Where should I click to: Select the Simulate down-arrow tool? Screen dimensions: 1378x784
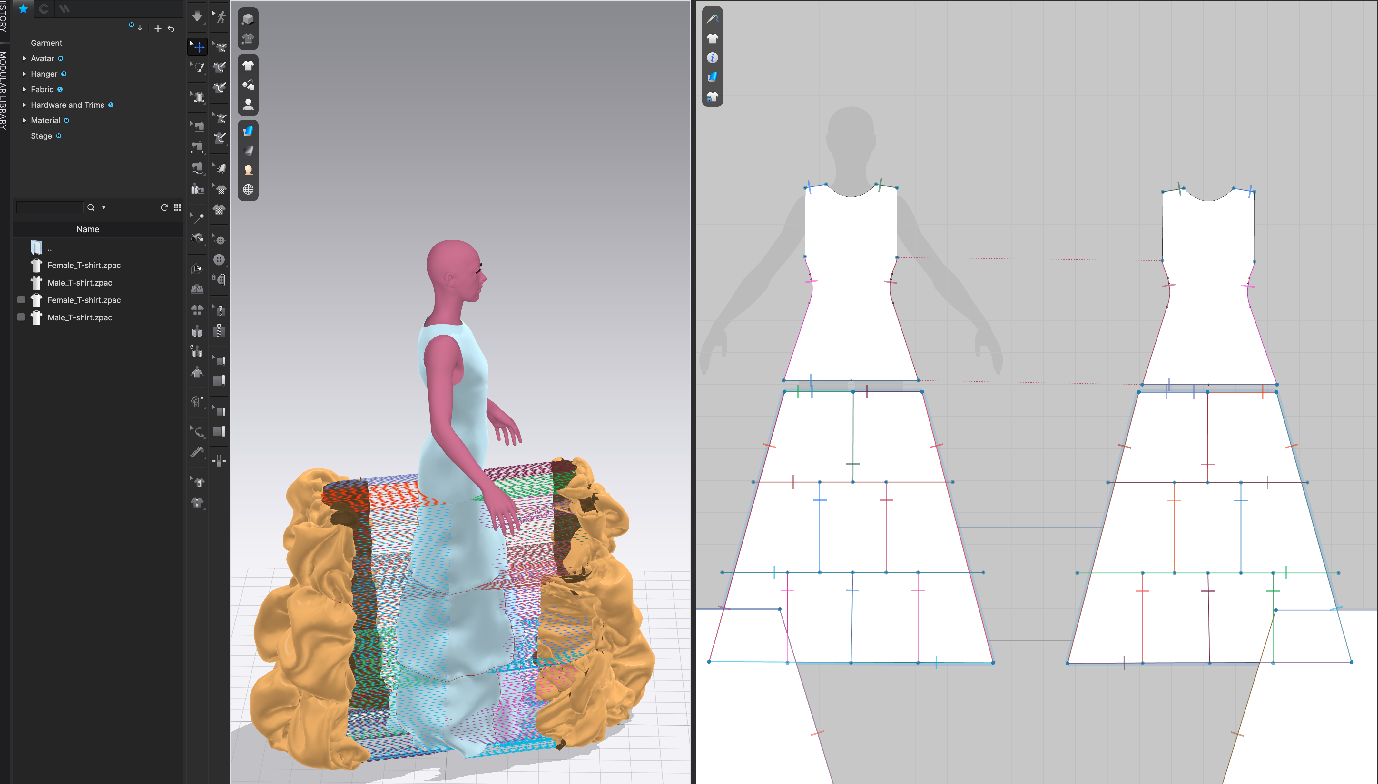pos(197,16)
